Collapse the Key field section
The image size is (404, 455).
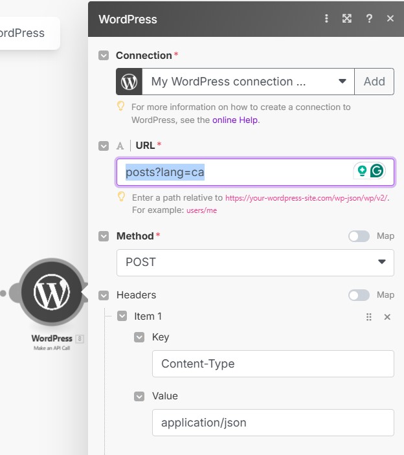coord(139,337)
